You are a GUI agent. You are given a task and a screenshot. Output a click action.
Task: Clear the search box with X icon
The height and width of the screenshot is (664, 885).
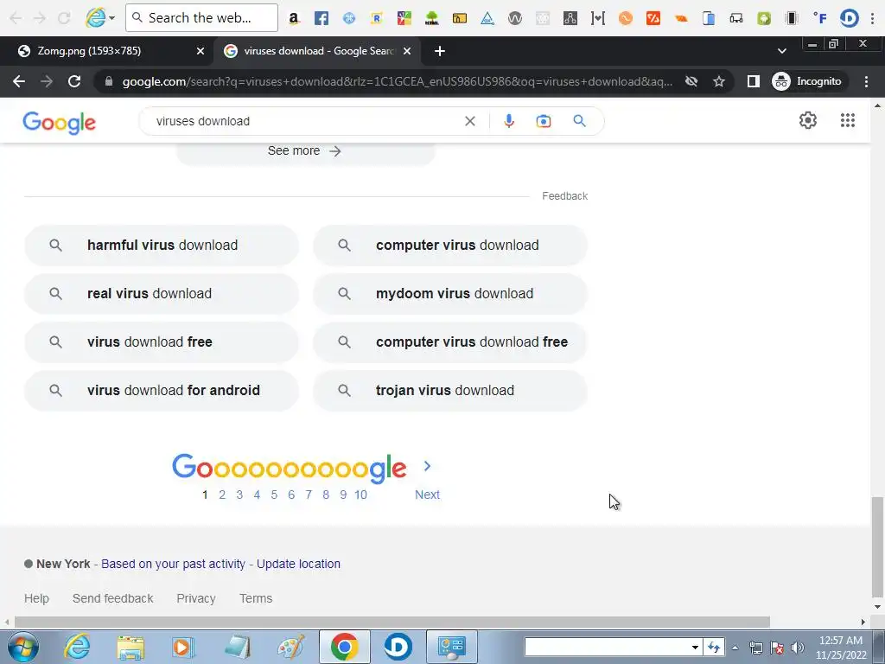[469, 121]
